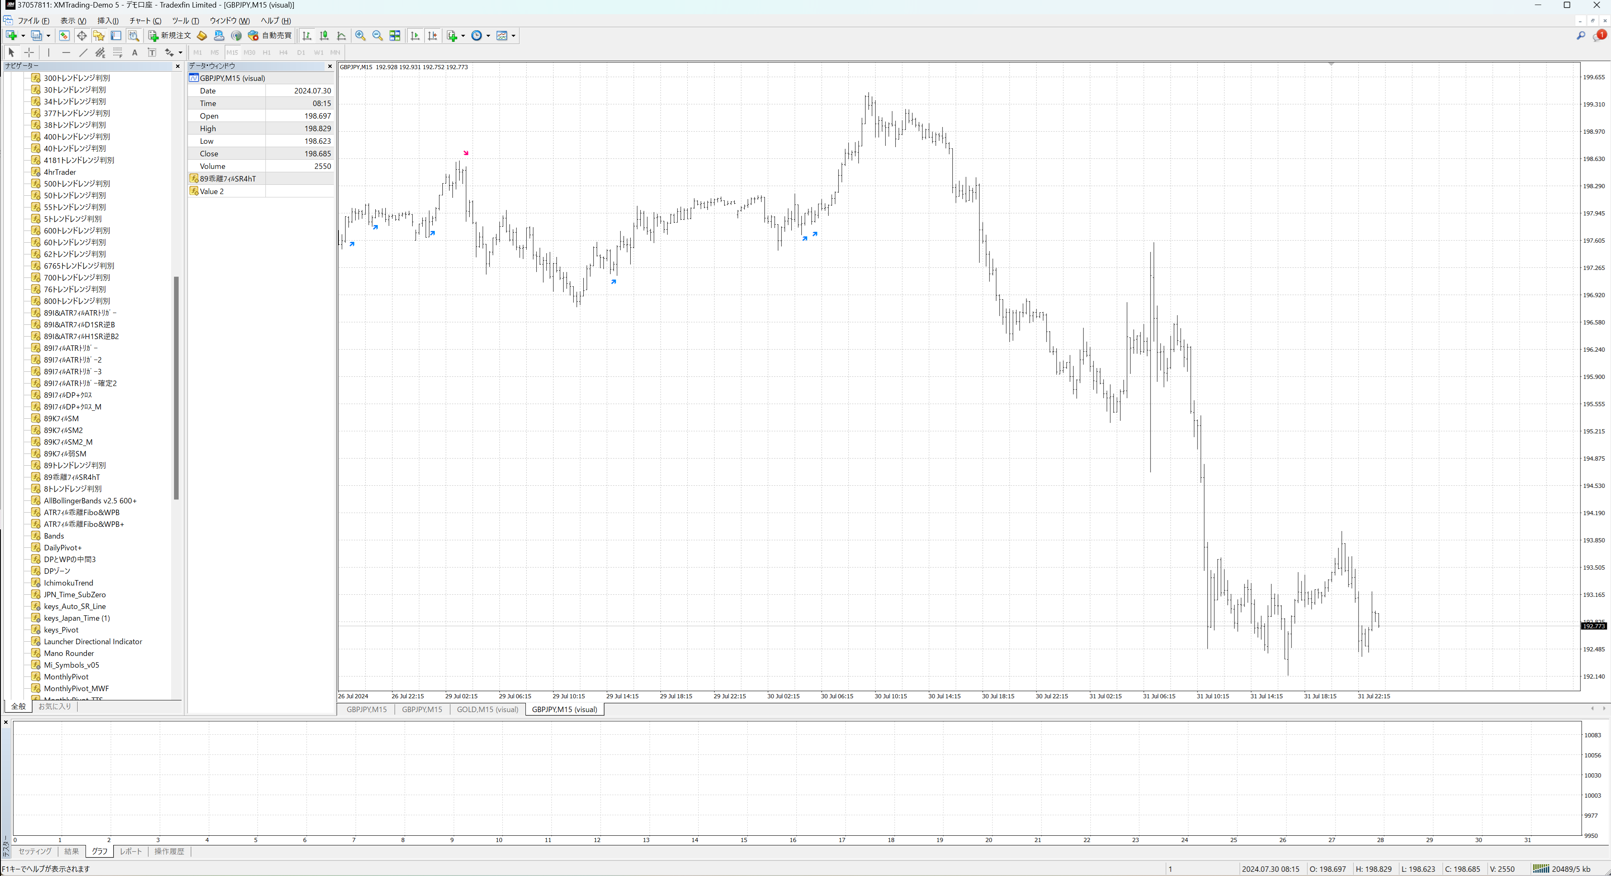The image size is (1611, 876).
Task: Open the レポート tester tab
Action: tap(131, 851)
